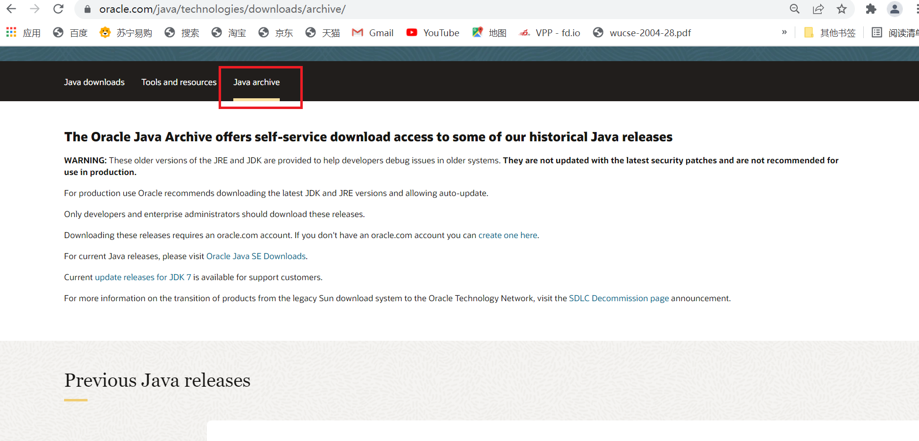This screenshot has width=919, height=441.
Task: Open the 天猫 bookmark
Action: tap(322, 33)
